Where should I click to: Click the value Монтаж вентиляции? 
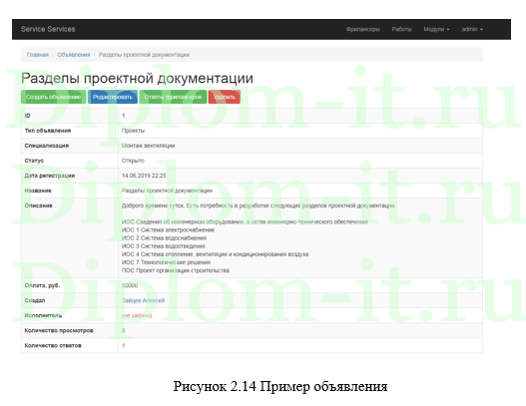click(149, 146)
